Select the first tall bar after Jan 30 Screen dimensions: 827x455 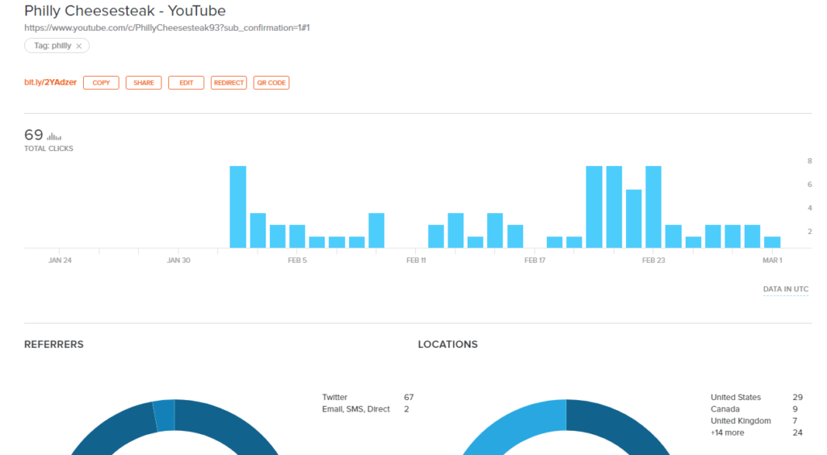(x=238, y=207)
